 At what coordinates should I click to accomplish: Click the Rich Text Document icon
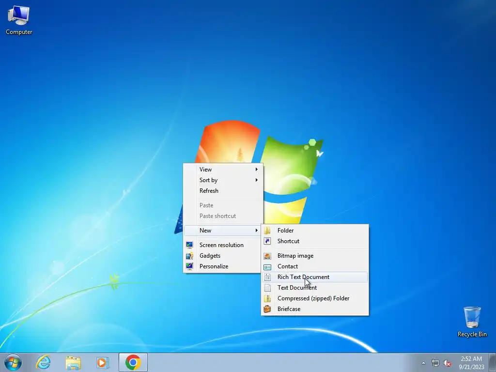[267, 277]
